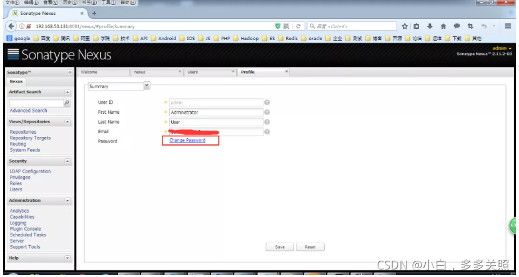Open a new browser tab with plus icon
This screenshot has height=277, width=519.
[x=94, y=13]
